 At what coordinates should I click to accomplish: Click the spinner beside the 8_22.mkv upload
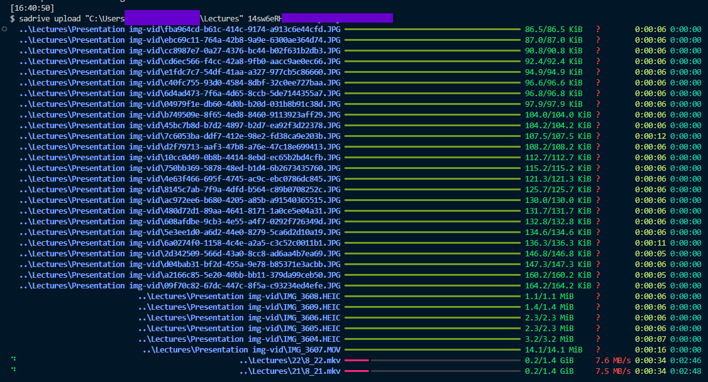click(x=14, y=359)
